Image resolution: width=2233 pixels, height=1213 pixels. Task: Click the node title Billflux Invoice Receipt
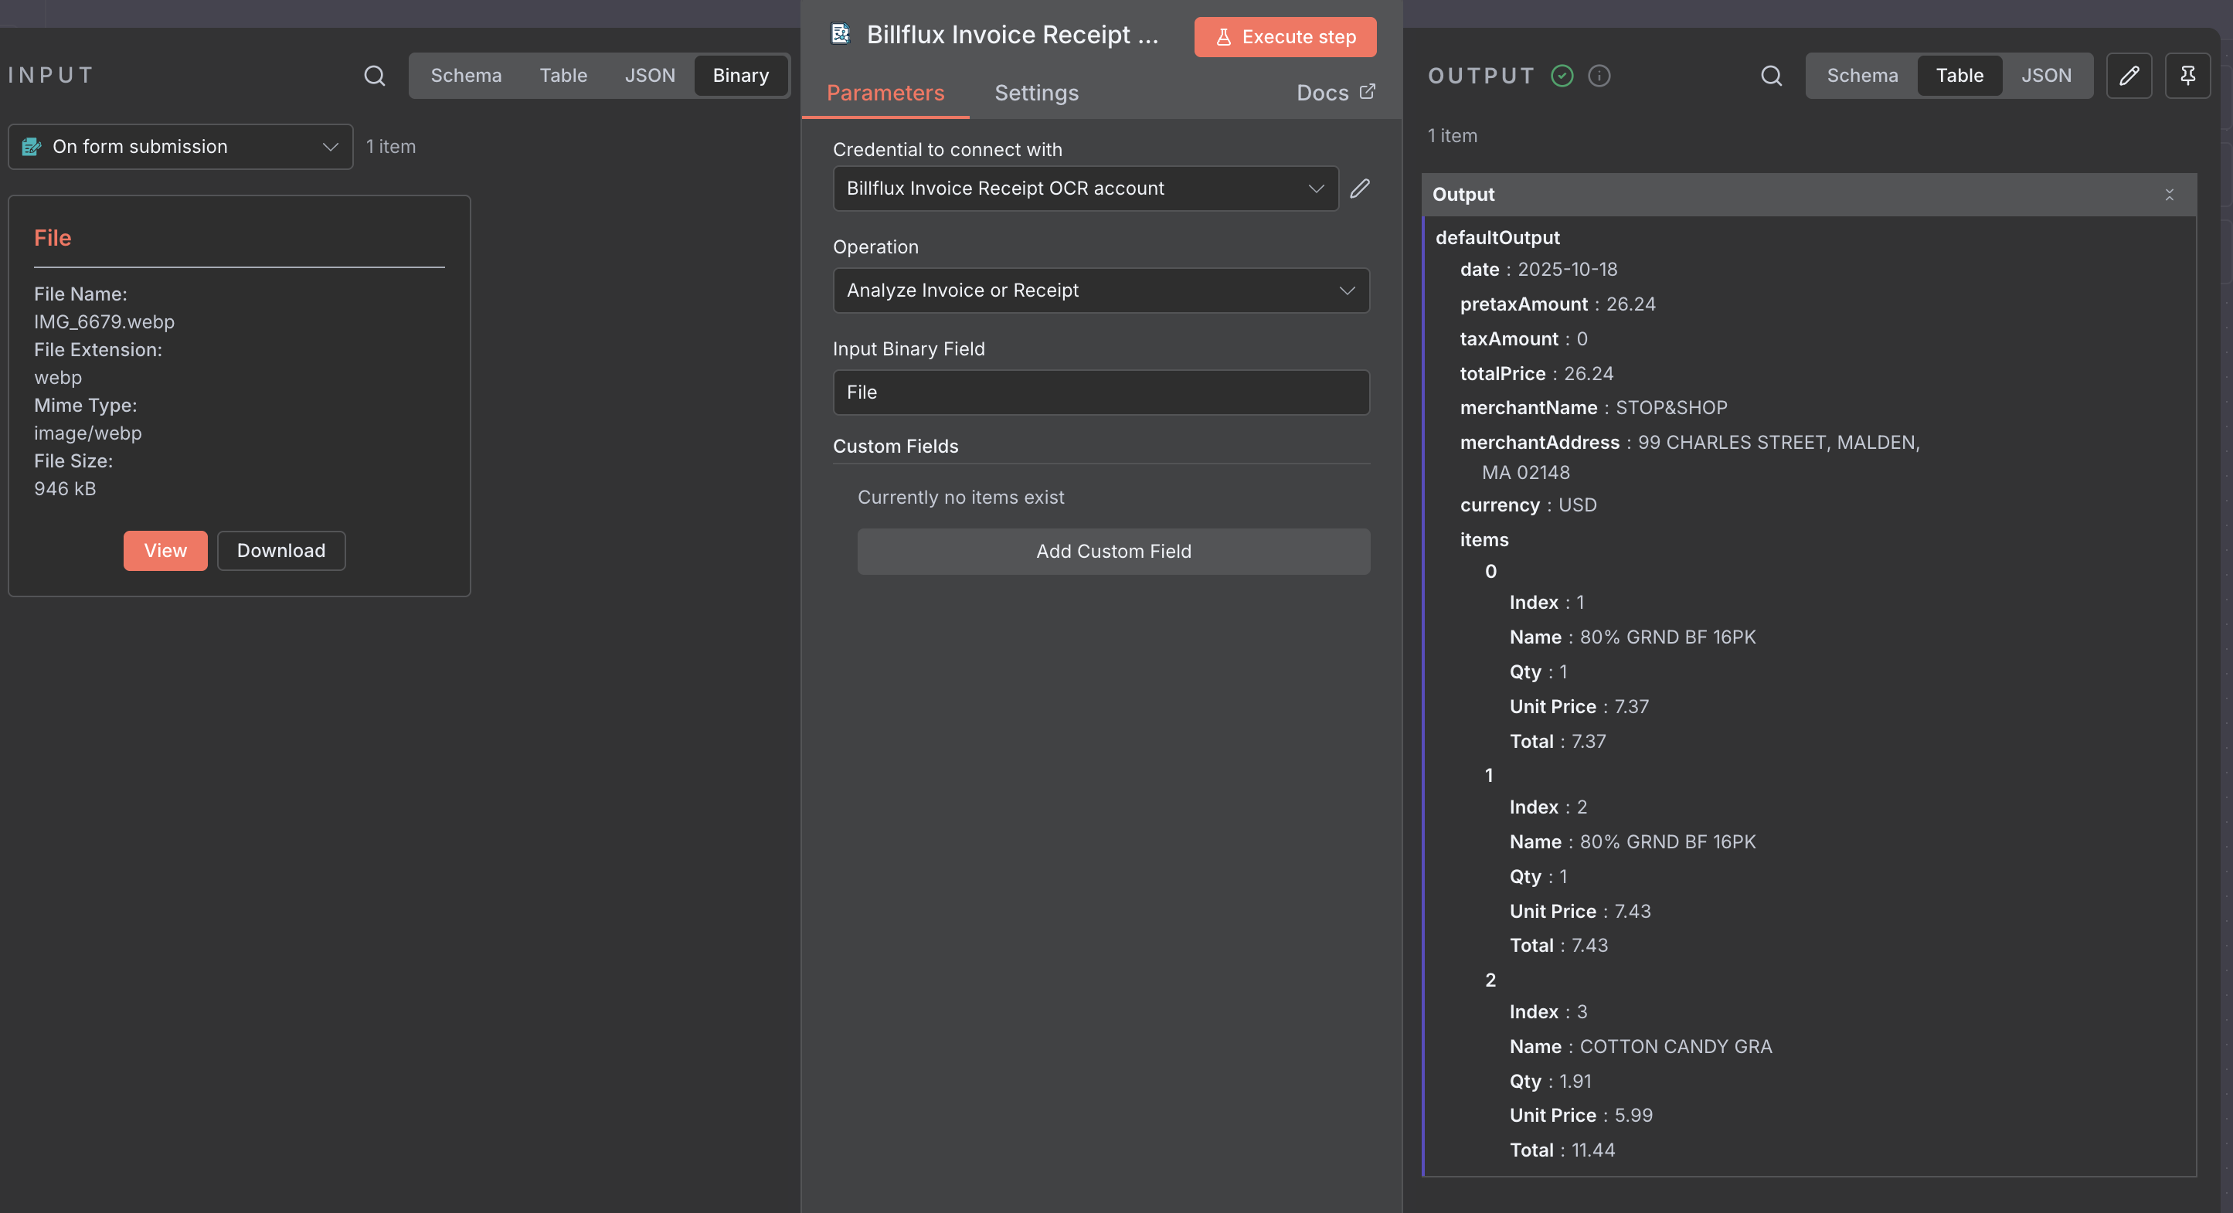pyautogui.click(x=1012, y=34)
